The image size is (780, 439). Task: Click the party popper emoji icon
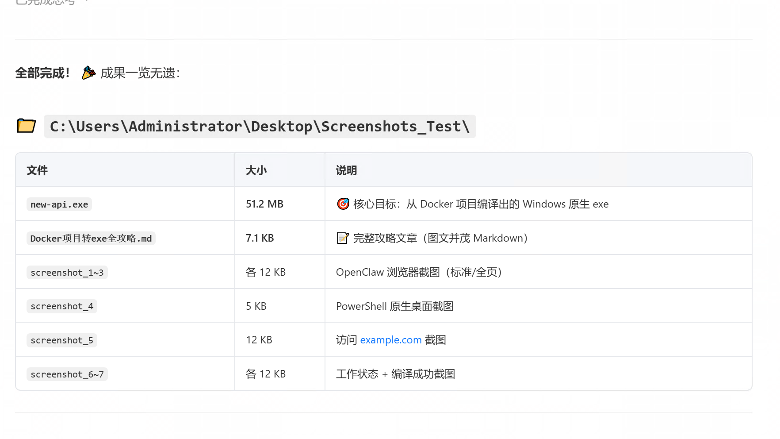88,73
